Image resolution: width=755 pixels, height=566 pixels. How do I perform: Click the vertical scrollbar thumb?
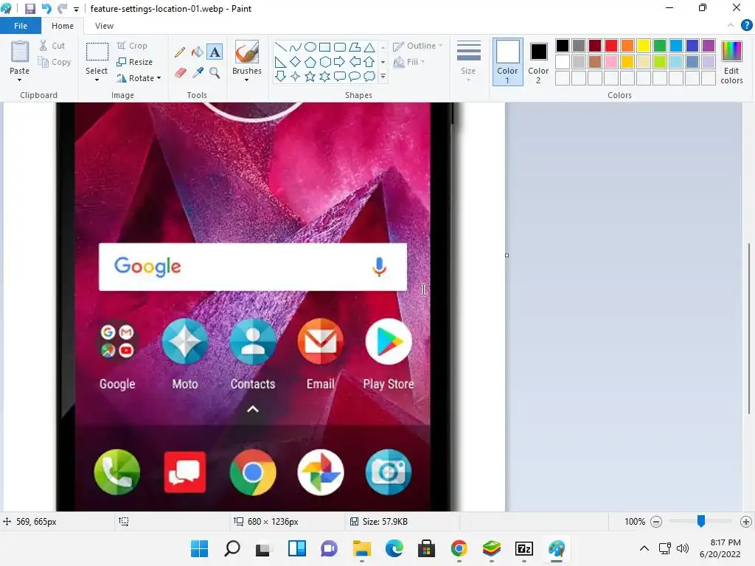point(749,328)
